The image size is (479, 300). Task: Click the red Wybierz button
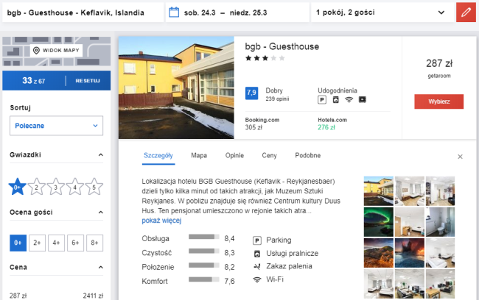point(438,101)
